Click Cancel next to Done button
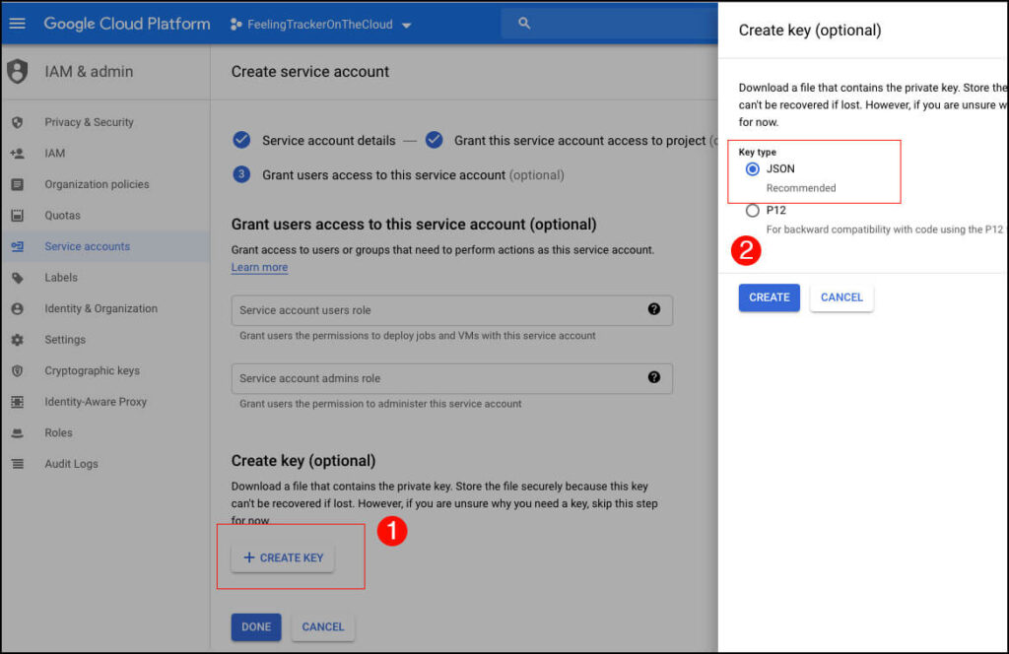 tap(323, 627)
